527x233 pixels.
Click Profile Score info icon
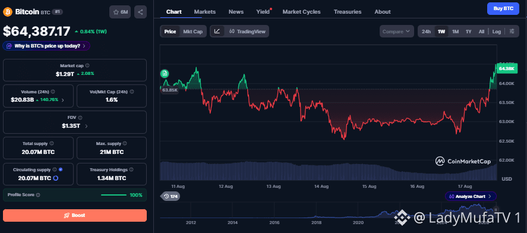coord(38,195)
